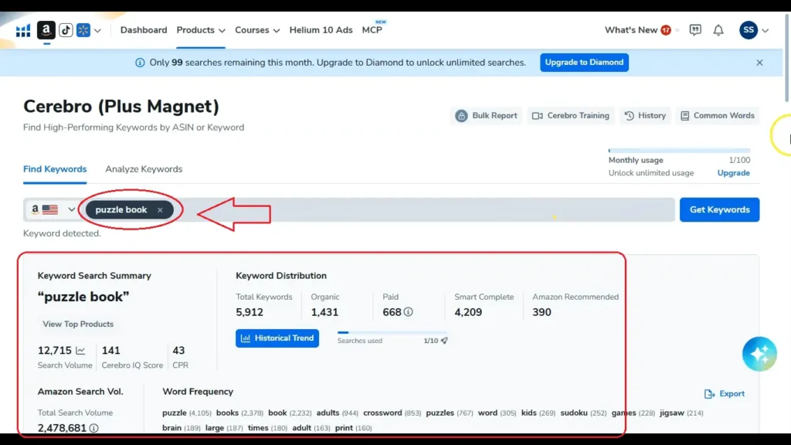Open the SS account avatar

(x=749, y=30)
